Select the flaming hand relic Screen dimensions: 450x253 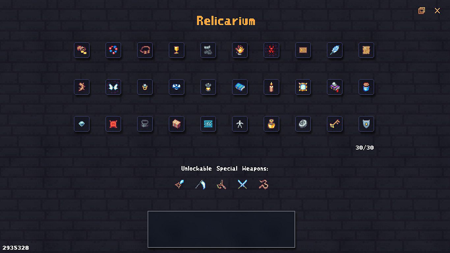[x=240, y=50]
